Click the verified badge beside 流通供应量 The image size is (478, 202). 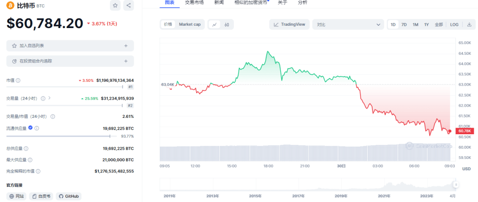pyautogui.click(x=30, y=128)
